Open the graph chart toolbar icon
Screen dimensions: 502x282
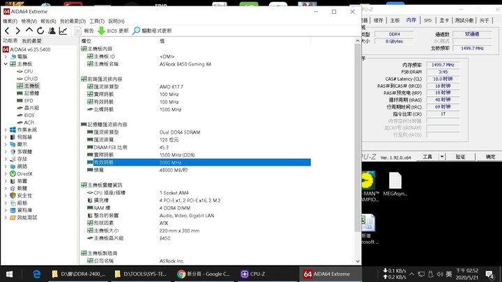point(63,31)
